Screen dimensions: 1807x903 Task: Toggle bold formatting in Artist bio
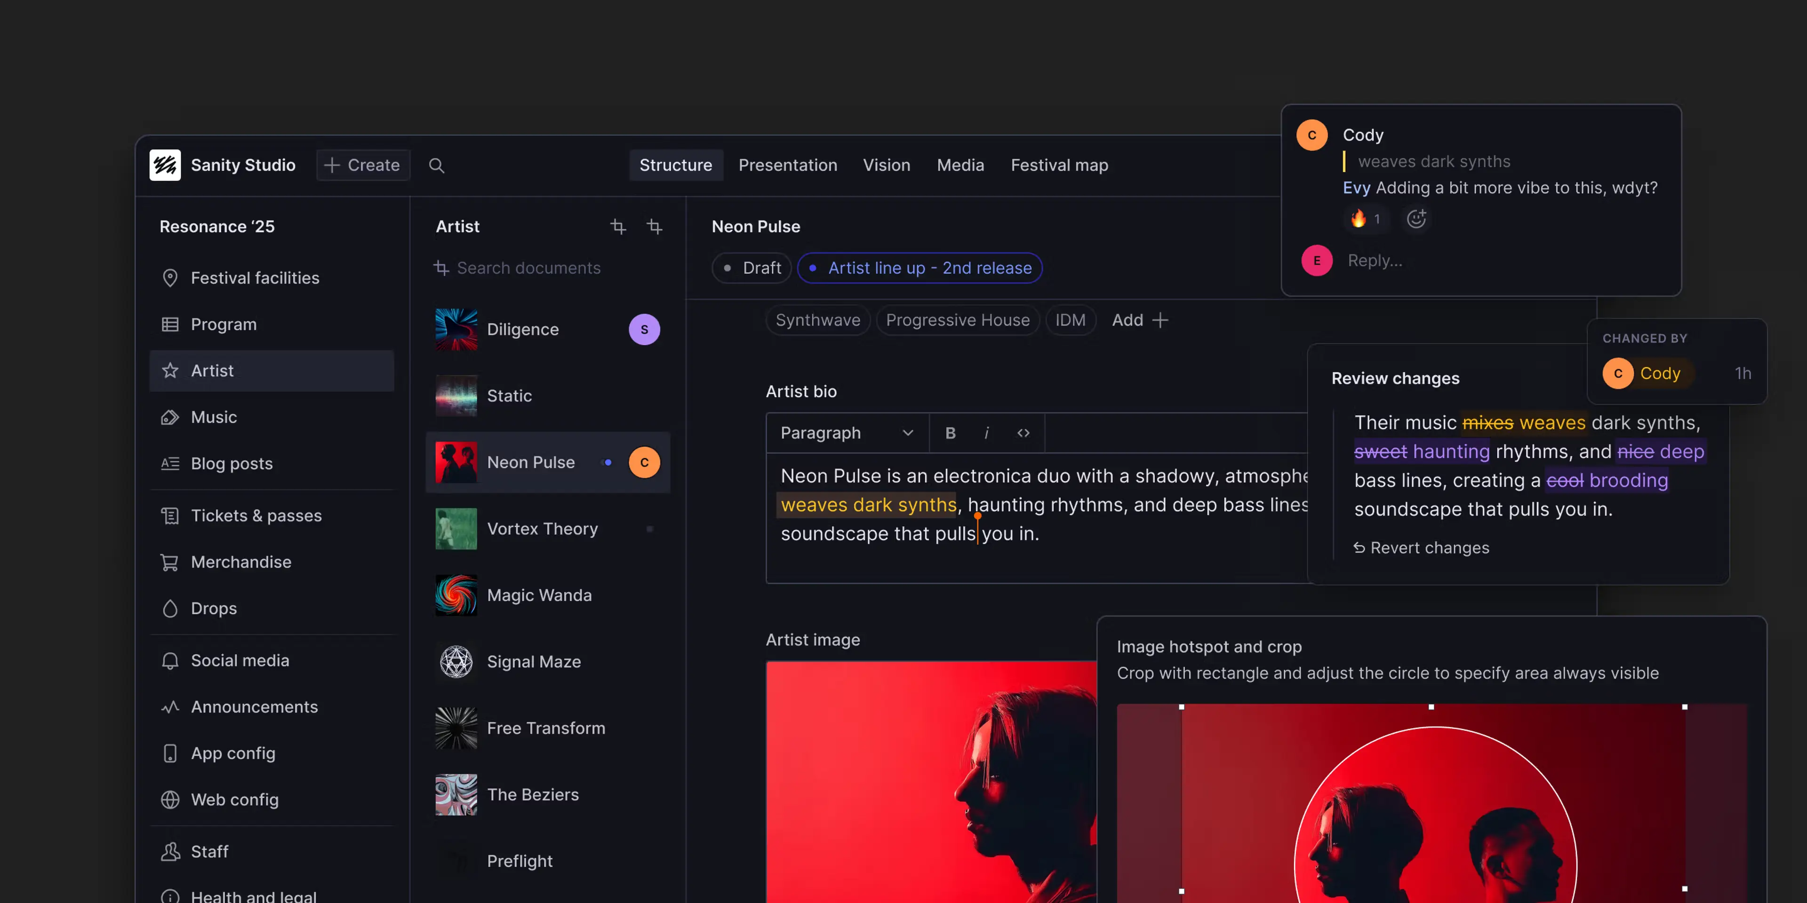(x=951, y=433)
